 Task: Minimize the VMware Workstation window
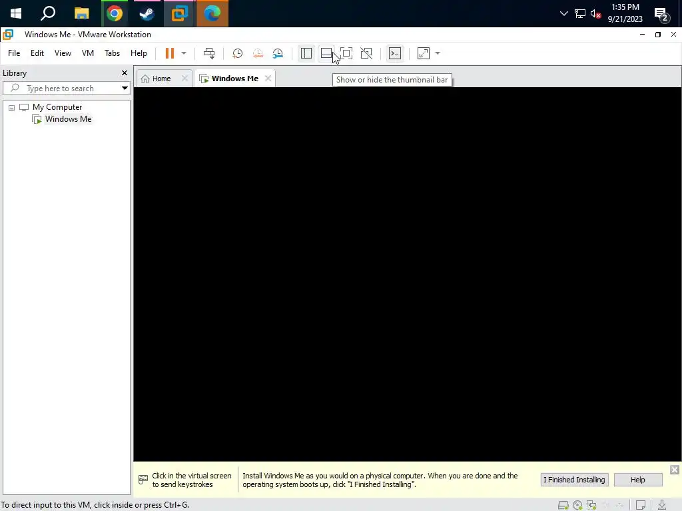[643, 35]
